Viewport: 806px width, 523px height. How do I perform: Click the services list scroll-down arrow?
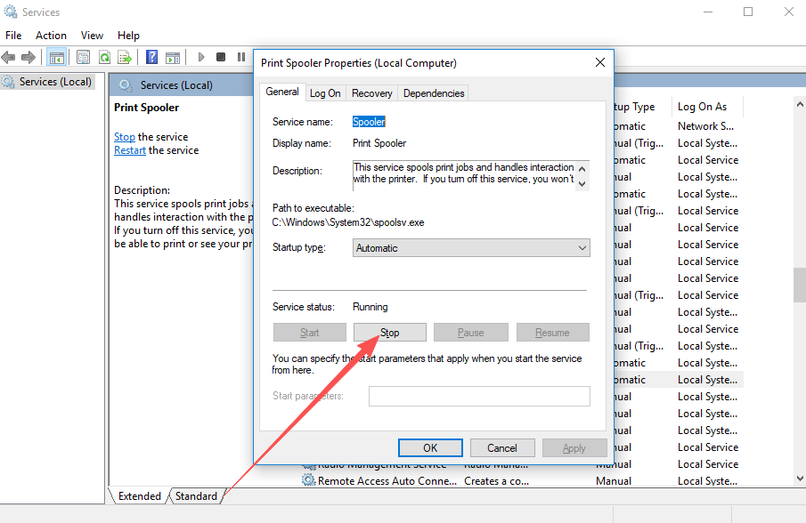point(800,479)
